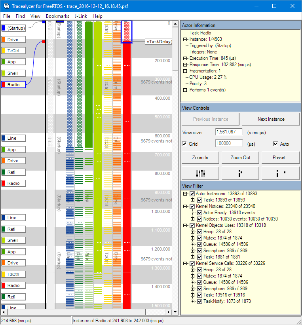
Task: Expand the Queue item under Kernel Objects Uses
Action: [x=192, y=244]
